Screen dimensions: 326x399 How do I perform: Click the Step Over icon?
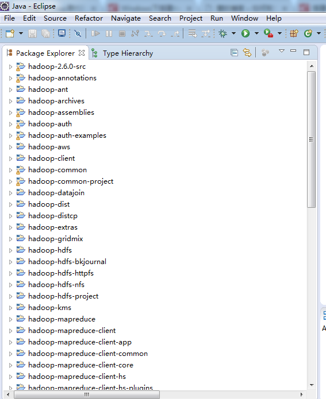162,33
